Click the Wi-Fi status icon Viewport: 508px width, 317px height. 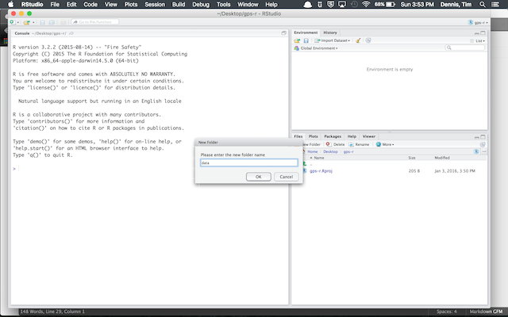366,4
